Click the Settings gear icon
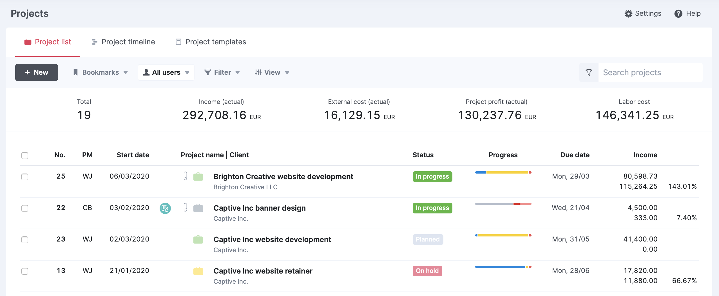The image size is (719, 296). pyautogui.click(x=628, y=13)
